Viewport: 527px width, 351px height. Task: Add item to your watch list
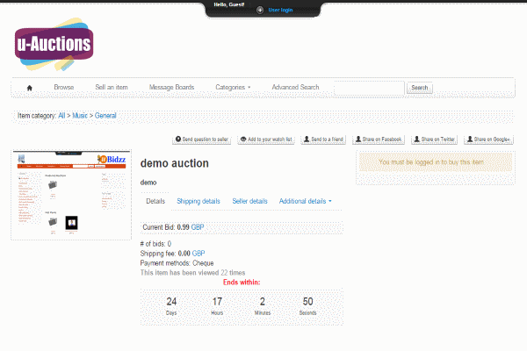pyautogui.click(x=267, y=140)
